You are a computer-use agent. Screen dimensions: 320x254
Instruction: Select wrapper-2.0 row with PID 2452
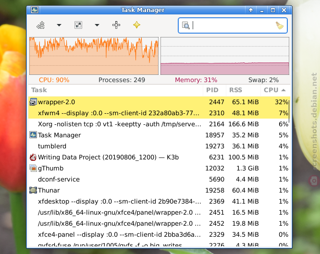[159, 223]
